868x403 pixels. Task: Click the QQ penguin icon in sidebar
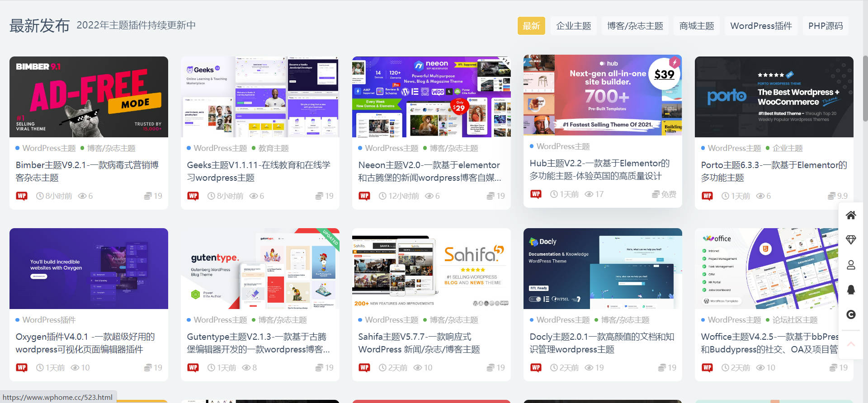[851, 290]
